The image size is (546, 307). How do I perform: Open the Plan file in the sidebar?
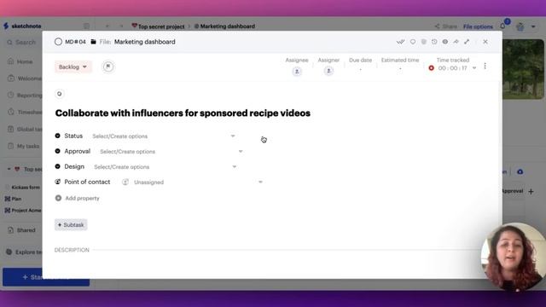tap(14, 199)
